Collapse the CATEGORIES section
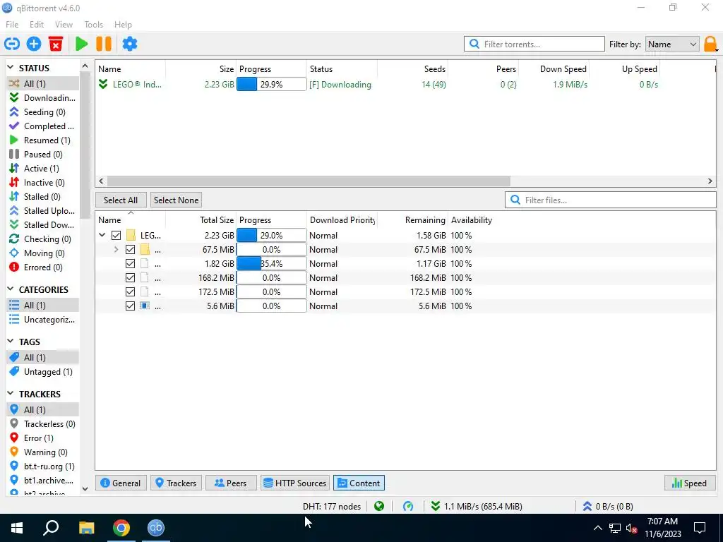The width and height of the screenshot is (723, 542). (11, 289)
